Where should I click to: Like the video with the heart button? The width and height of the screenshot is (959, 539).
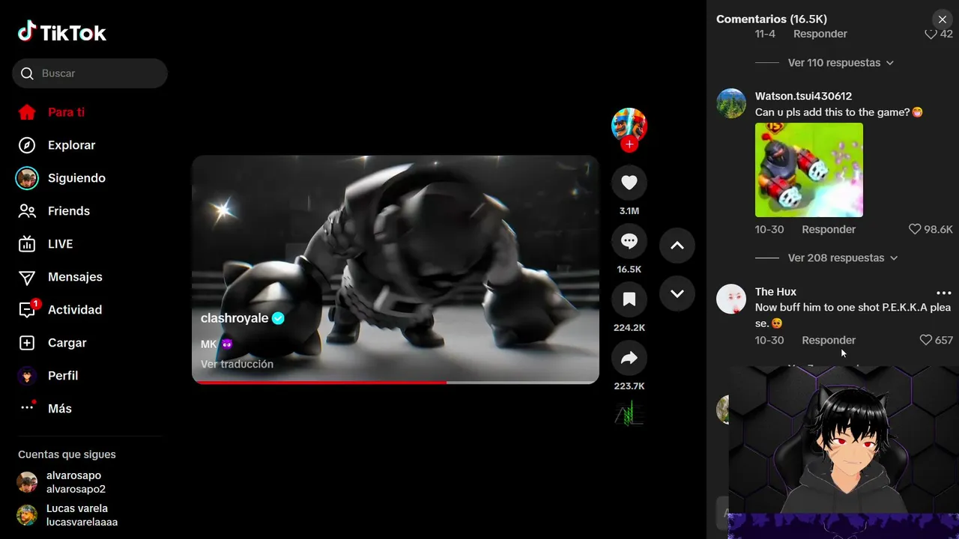[629, 183]
